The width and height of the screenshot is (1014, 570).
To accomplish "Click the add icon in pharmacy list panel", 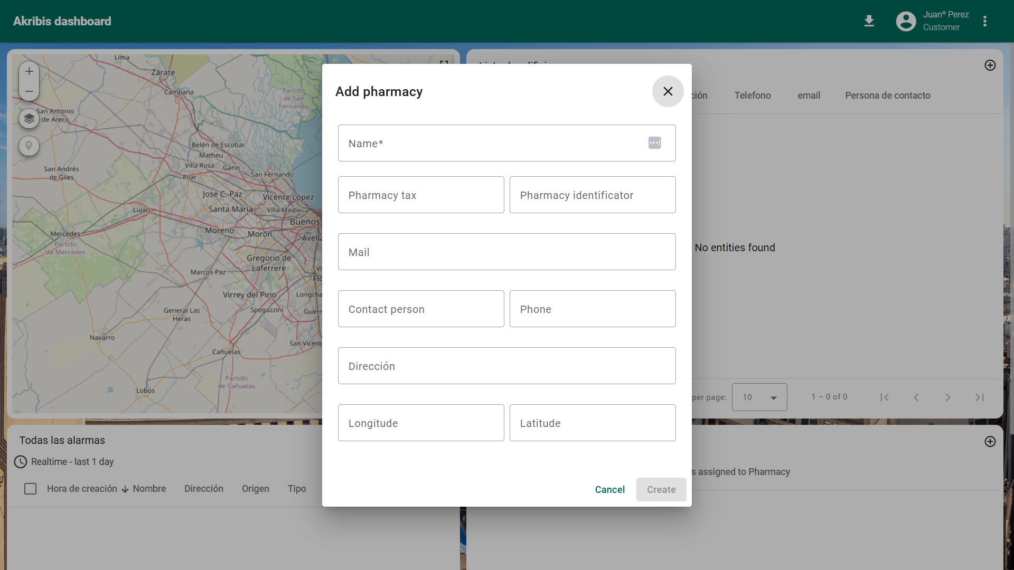I will 990,65.
